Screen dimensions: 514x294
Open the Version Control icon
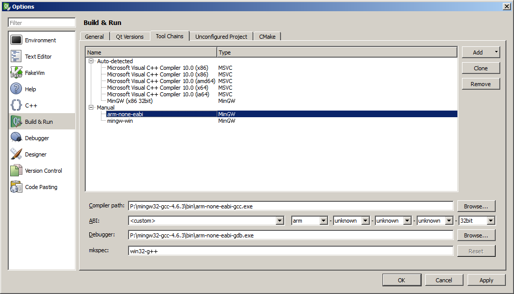16,171
